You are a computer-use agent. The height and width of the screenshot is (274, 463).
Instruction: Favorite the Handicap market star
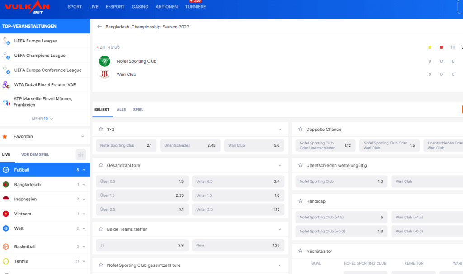point(300,201)
